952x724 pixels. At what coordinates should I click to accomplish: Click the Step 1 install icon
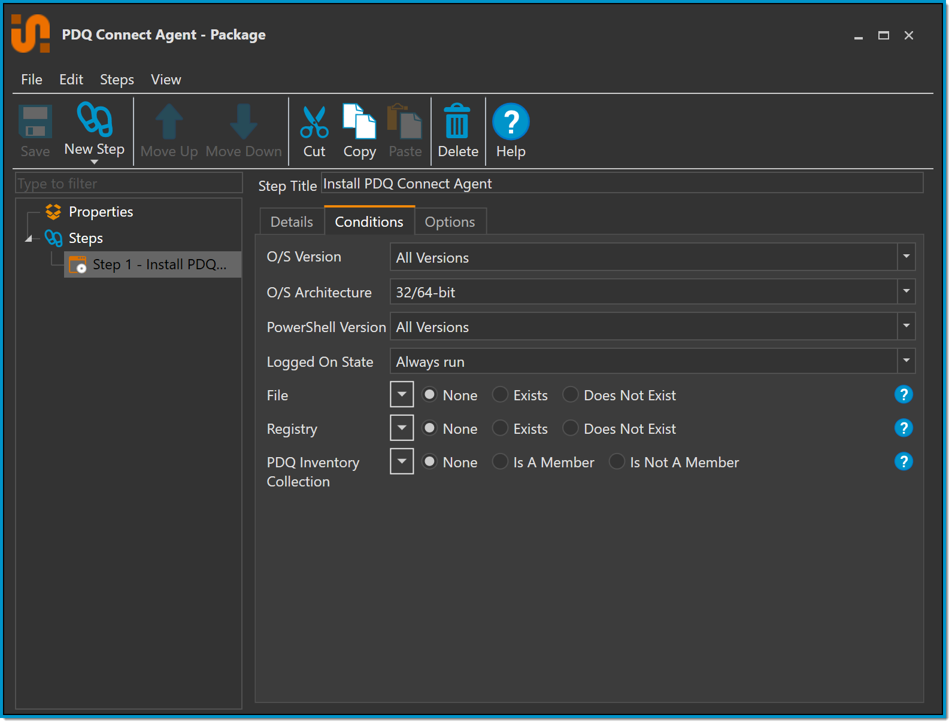click(x=78, y=264)
